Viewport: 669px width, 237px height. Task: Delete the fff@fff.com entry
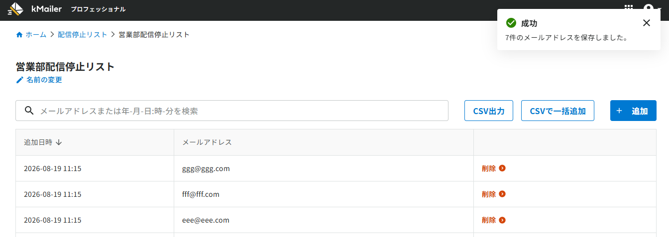click(494, 194)
